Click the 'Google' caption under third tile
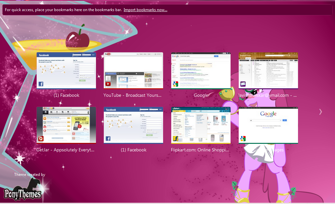 point(201,95)
